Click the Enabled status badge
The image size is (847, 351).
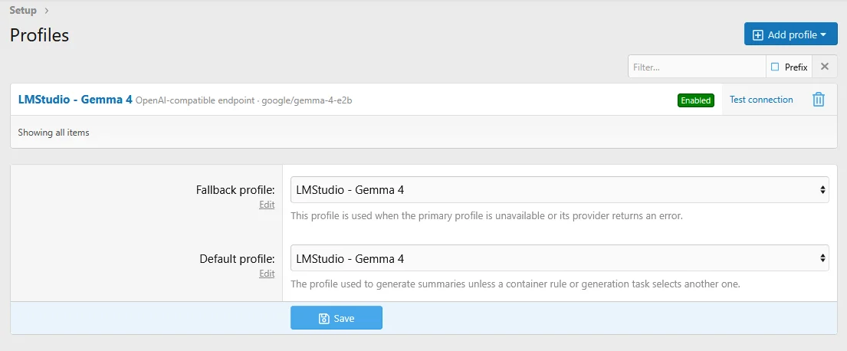[696, 100]
